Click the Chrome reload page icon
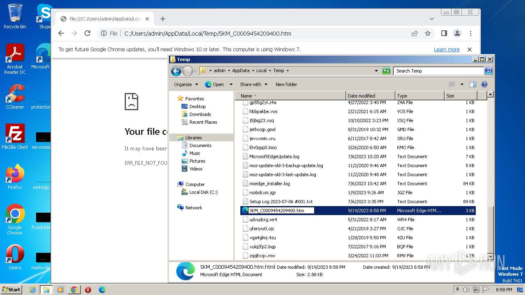 click(87, 33)
